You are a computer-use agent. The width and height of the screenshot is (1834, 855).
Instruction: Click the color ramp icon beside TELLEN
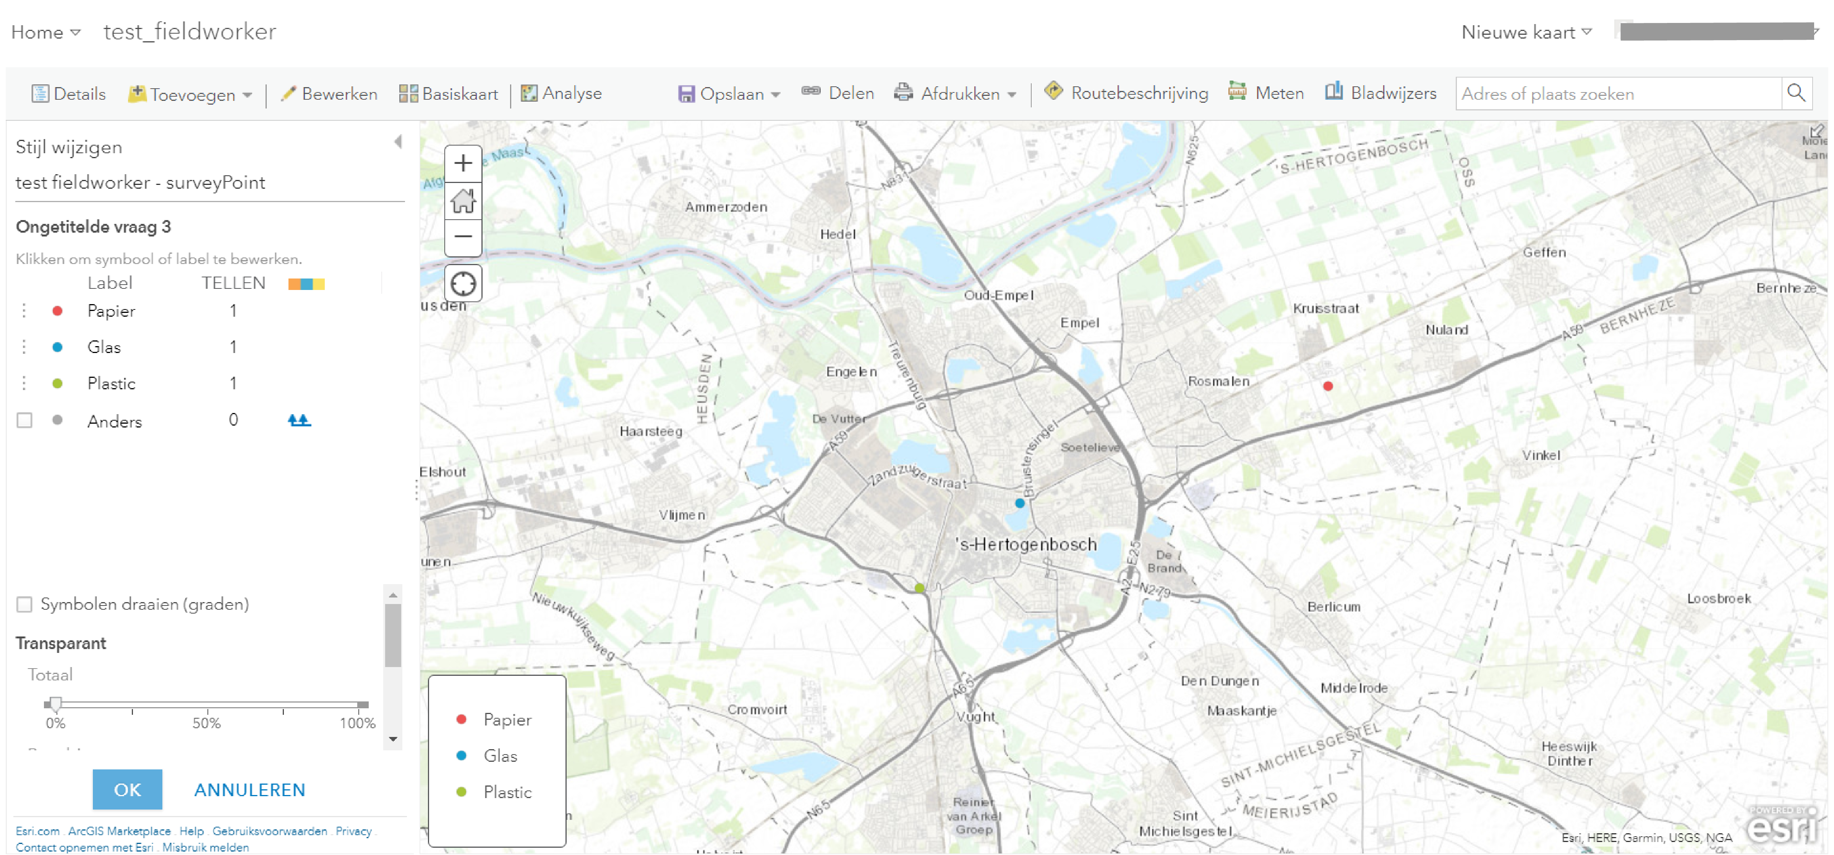(x=306, y=284)
